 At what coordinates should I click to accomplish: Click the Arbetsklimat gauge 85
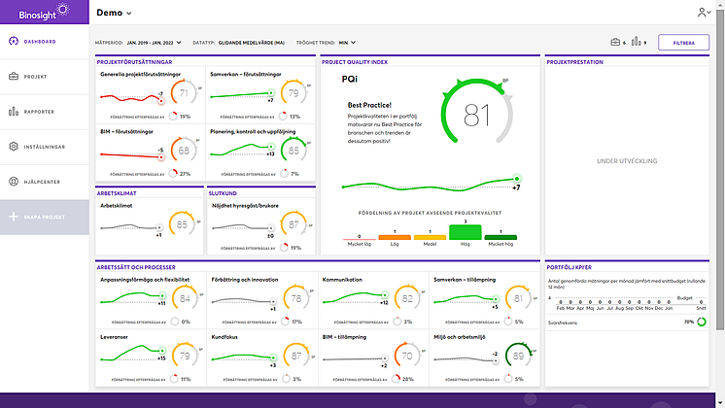182,224
